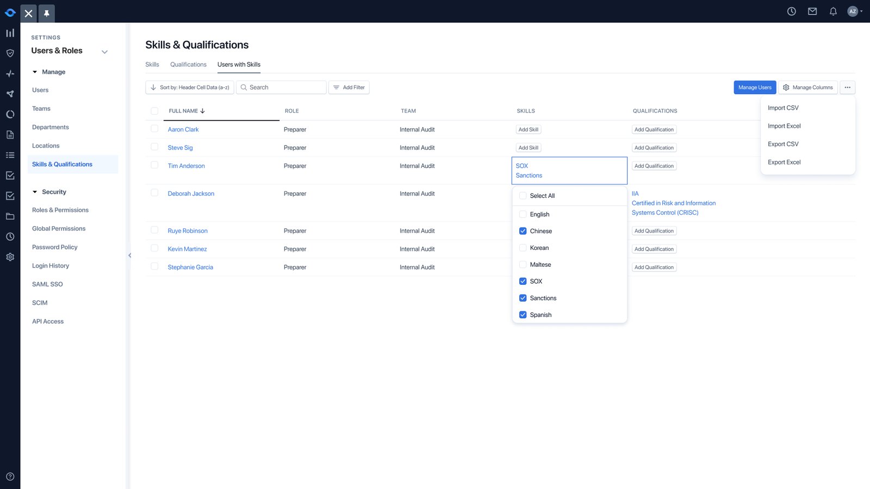Open the shield check icon in sidebar
The height and width of the screenshot is (489, 870).
click(x=10, y=53)
